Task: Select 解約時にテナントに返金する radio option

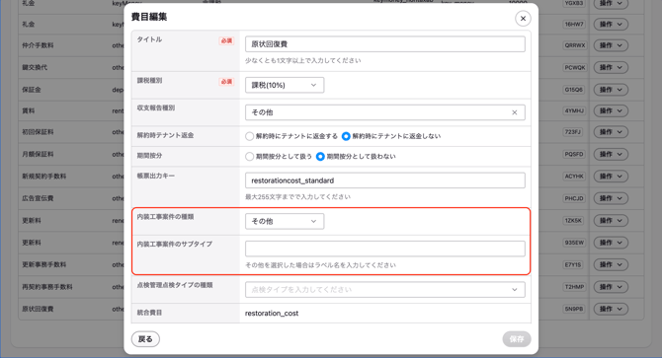Action: 250,136
